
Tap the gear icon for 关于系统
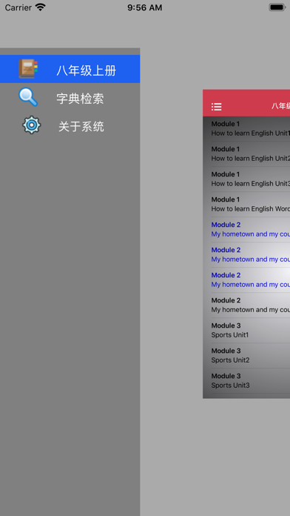pos(32,125)
